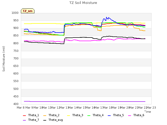Click the purple Theta_7 line near 420
This screenshot has height=125, width=167.
click(85, 102)
